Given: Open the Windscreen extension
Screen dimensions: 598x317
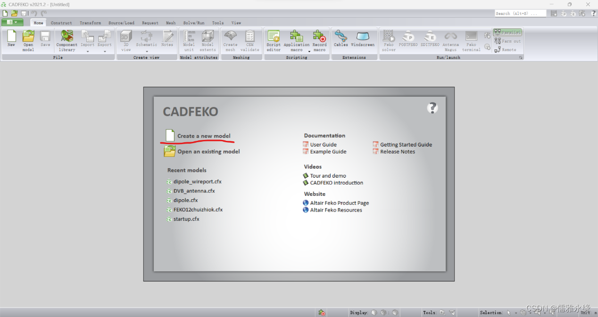Looking at the screenshot, I should pyautogui.click(x=363, y=39).
